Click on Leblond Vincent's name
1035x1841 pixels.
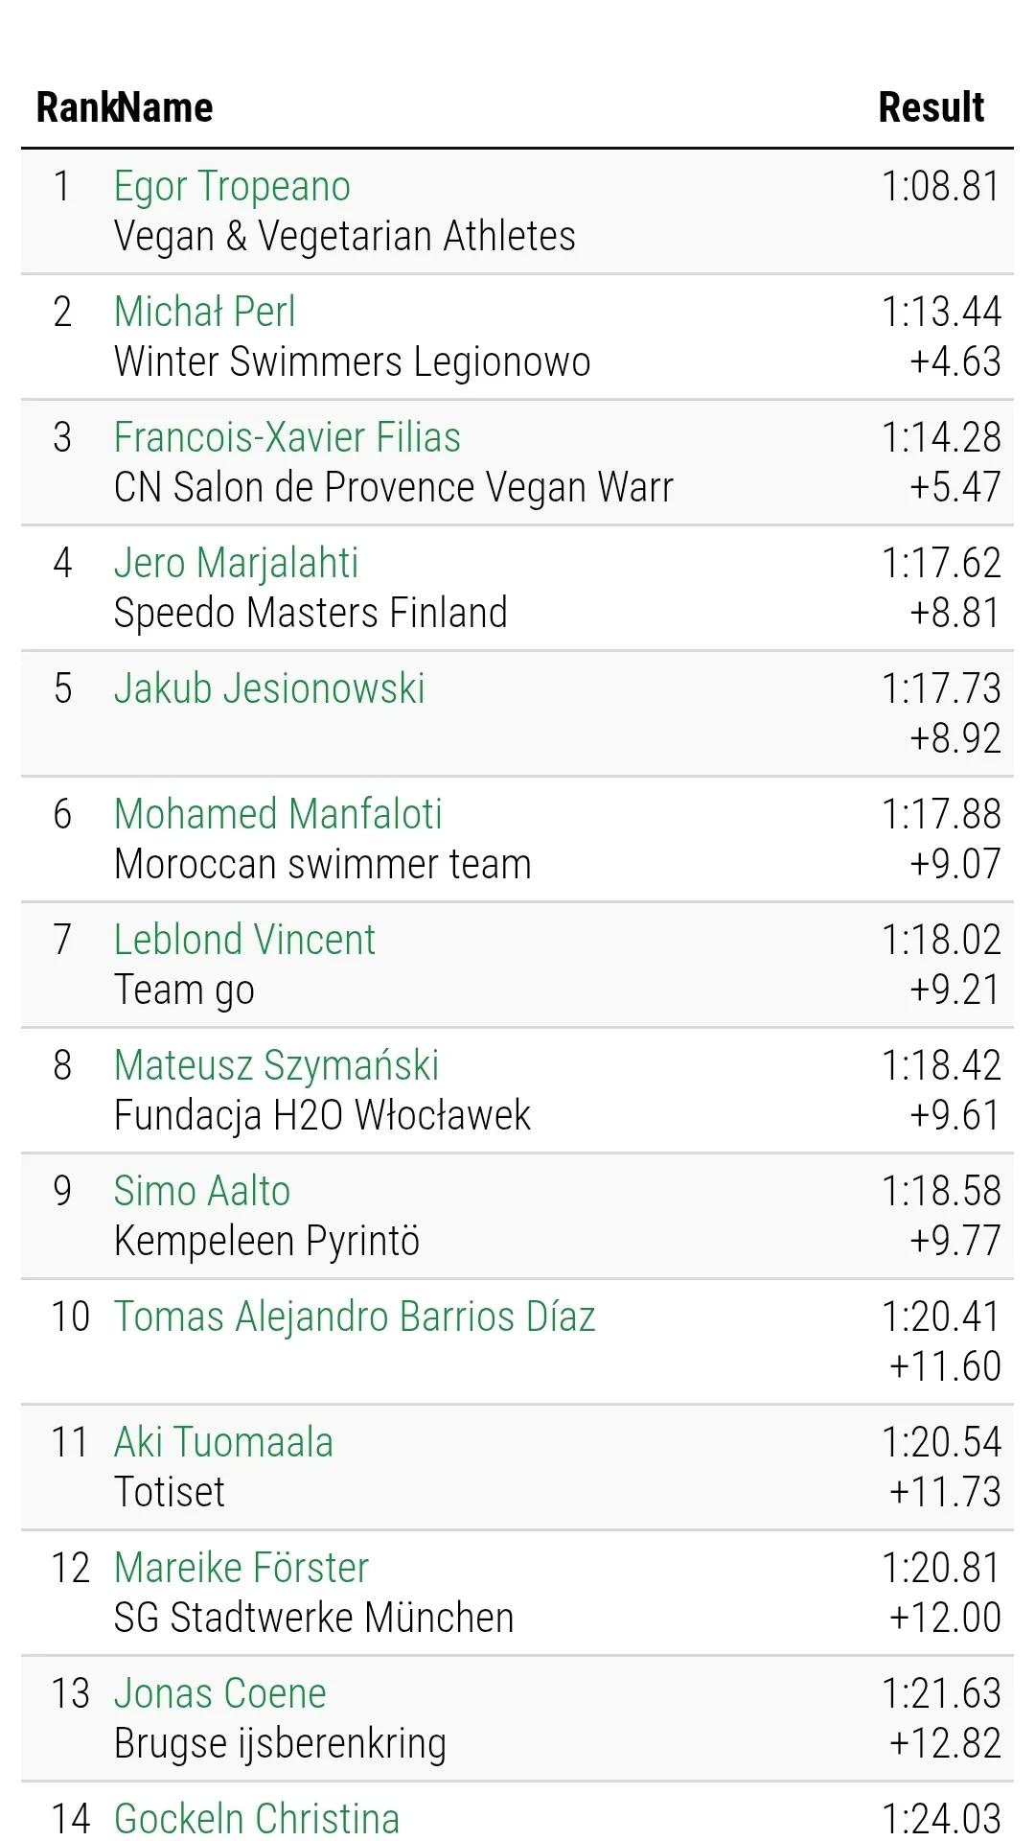[x=244, y=940]
